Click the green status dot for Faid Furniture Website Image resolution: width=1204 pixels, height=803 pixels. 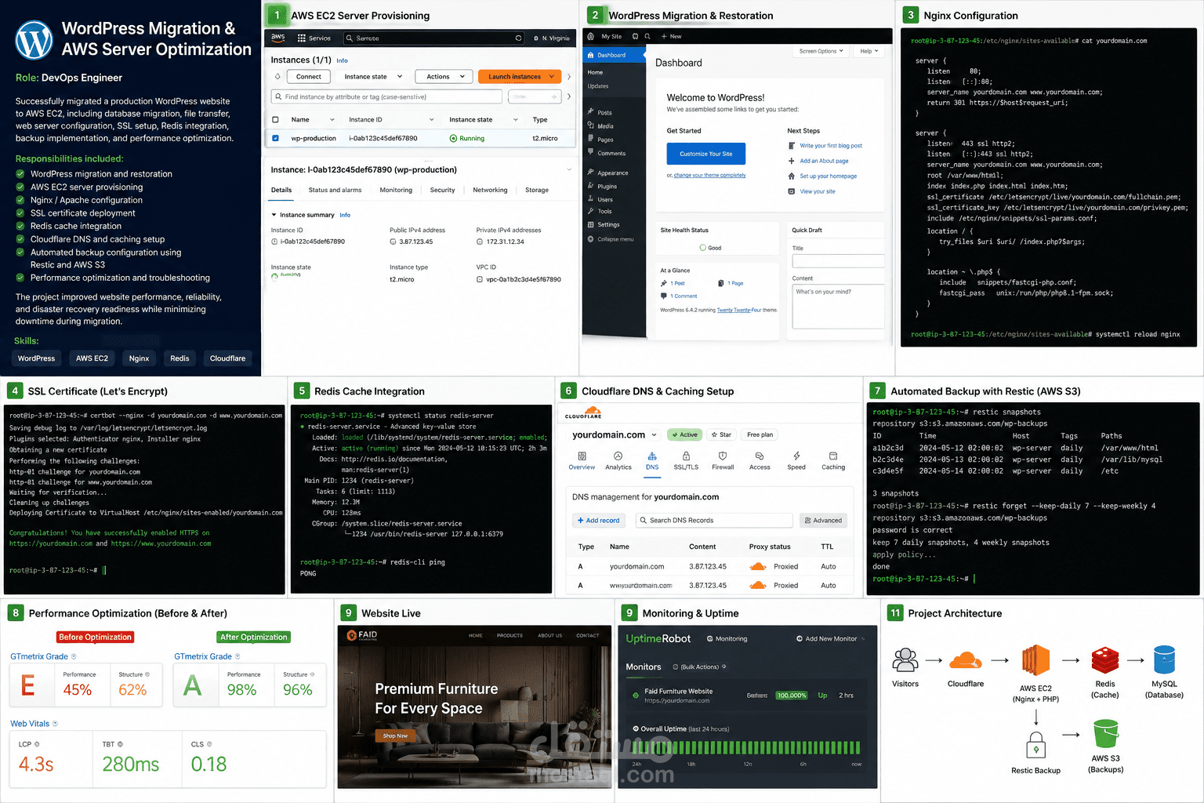tap(635, 695)
